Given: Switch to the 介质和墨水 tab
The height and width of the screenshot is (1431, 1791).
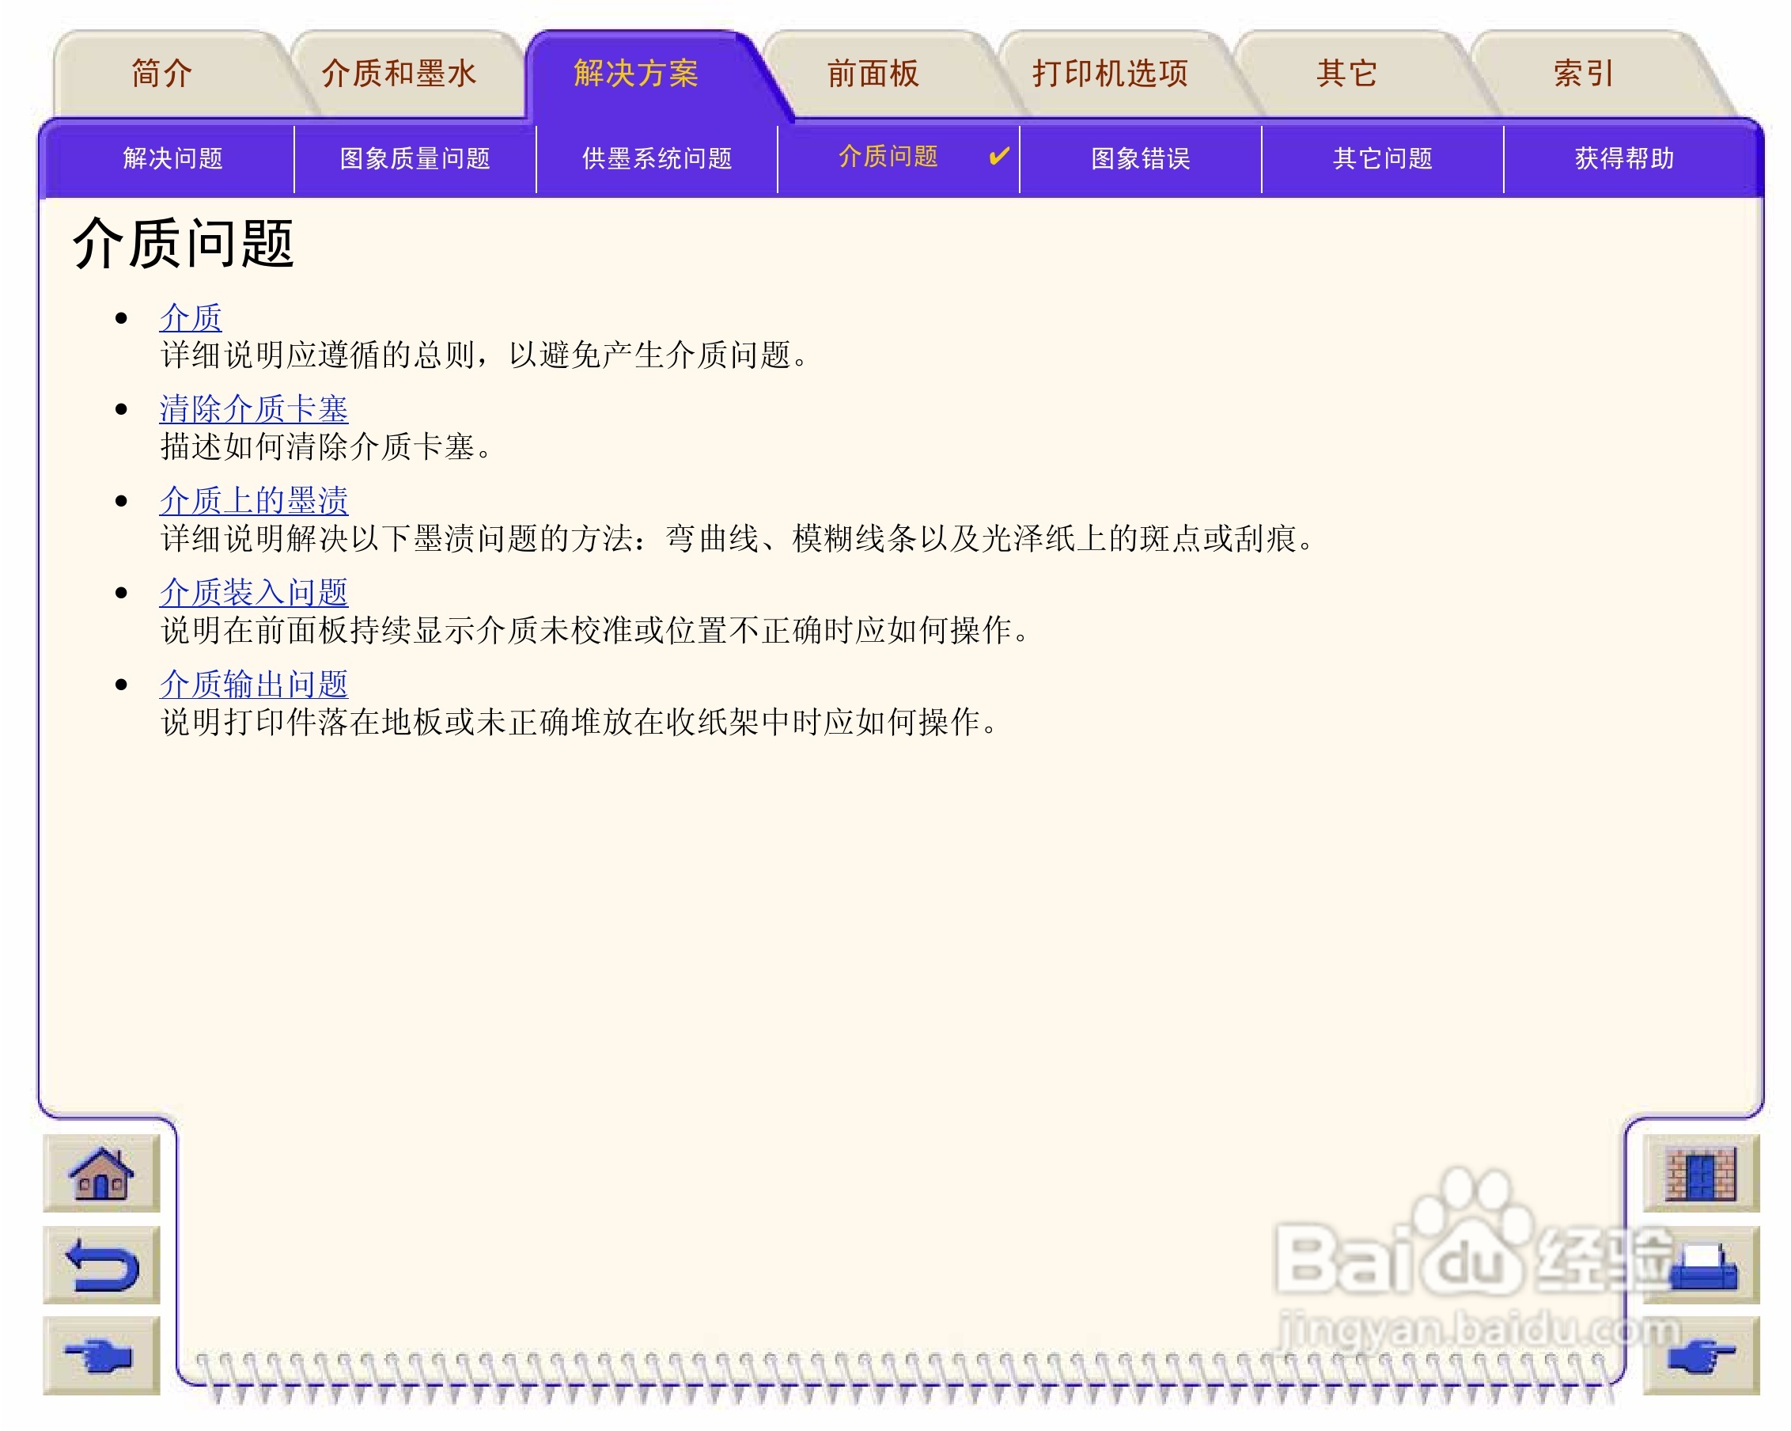Looking at the screenshot, I should click(x=399, y=73).
